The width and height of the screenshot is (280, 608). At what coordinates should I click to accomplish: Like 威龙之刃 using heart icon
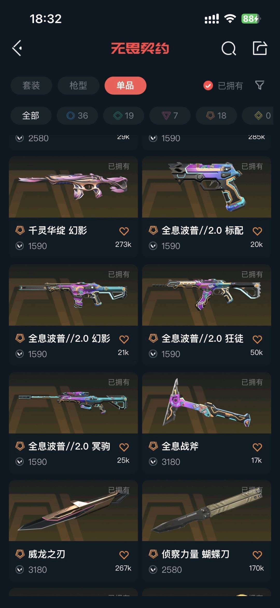pos(124,555)
